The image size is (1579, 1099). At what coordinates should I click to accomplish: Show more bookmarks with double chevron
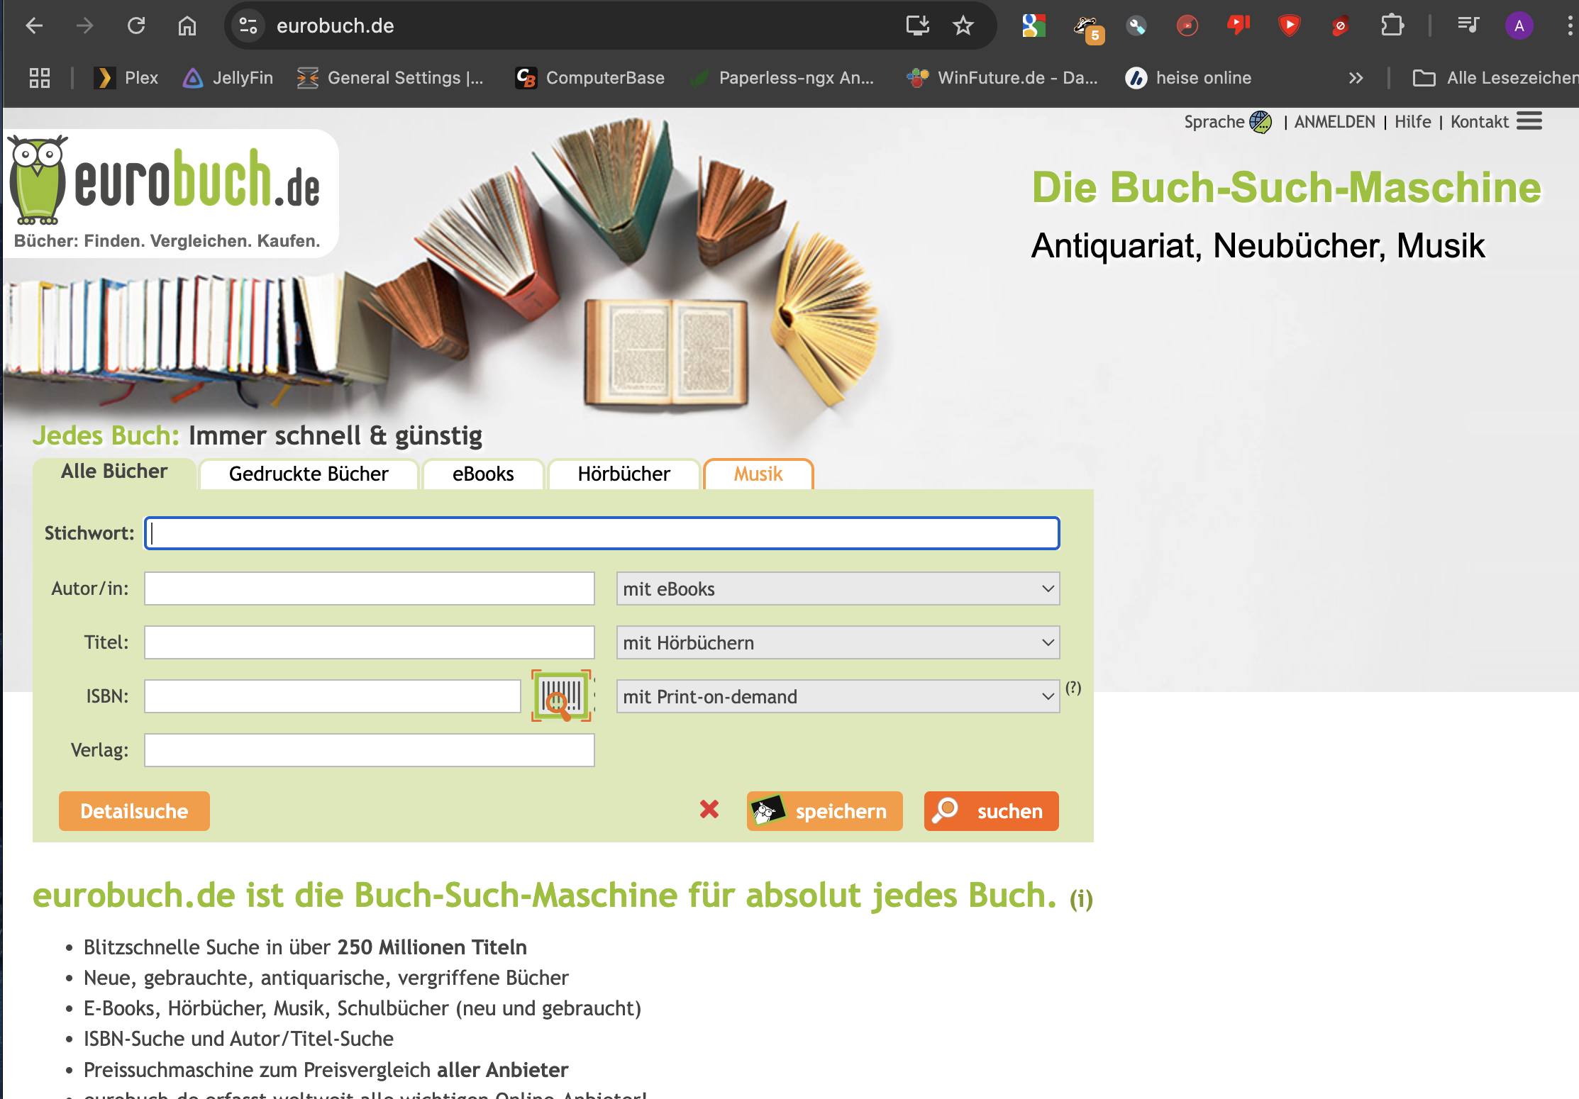(x=1356, y=78)
